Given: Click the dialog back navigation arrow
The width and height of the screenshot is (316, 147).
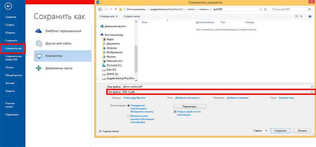Looking at the screenshot, I should pos(100,9).
